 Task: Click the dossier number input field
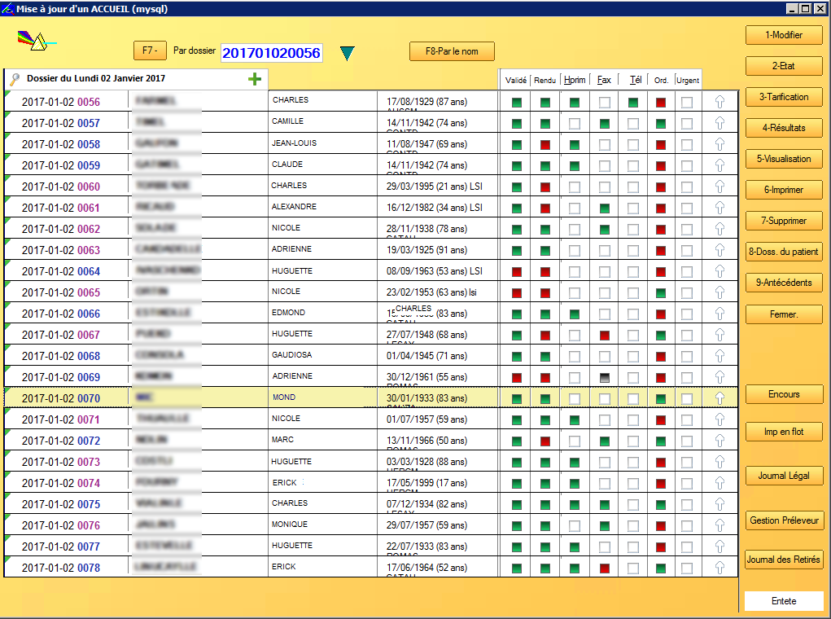(x=271, y=53)
